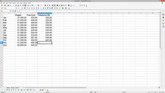
Task: Click the Find Next down arrow icon
Action: point(82,5)
